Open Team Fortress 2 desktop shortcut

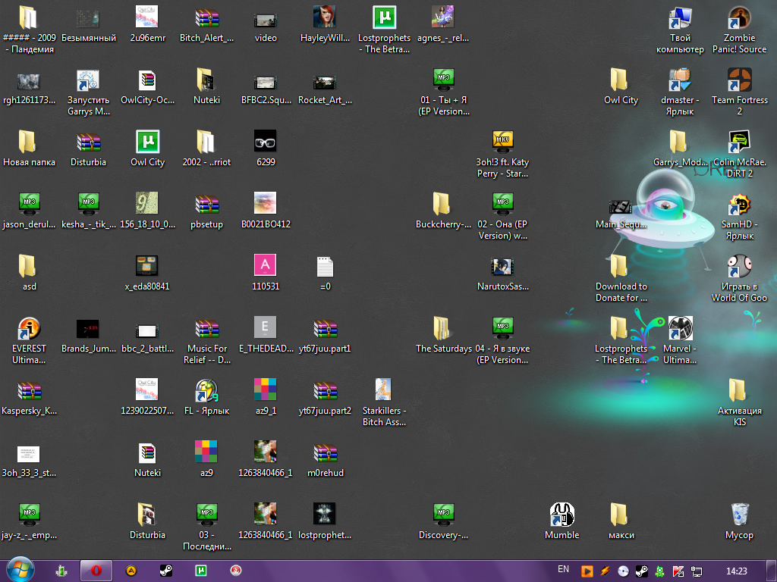[739, 80]
